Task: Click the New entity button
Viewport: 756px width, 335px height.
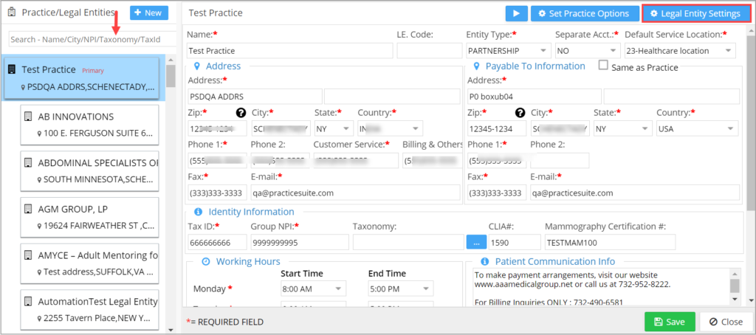Action: tap(149, 13)
